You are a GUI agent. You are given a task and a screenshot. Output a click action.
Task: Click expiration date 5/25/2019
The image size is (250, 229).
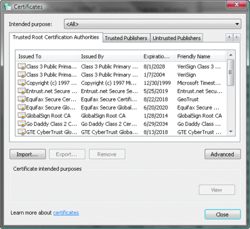(156, 91)
